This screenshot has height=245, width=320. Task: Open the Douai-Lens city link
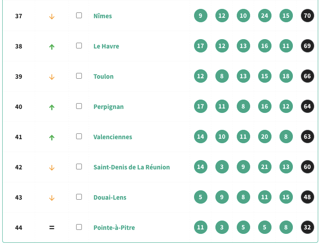(x=110, y=197)
